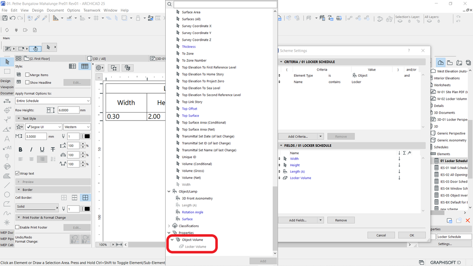The height and width of the screenshot is (266, 473).
Task: Select Rotation Angle in the field list
Action: [x=192, y=212]
